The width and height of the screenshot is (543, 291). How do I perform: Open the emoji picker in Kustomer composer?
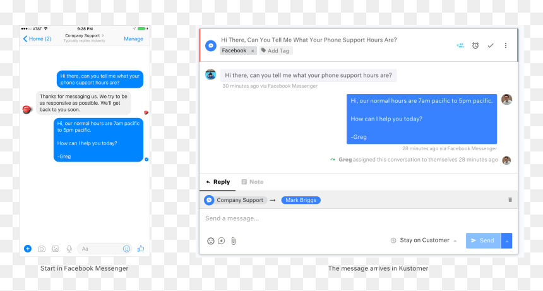210,241
